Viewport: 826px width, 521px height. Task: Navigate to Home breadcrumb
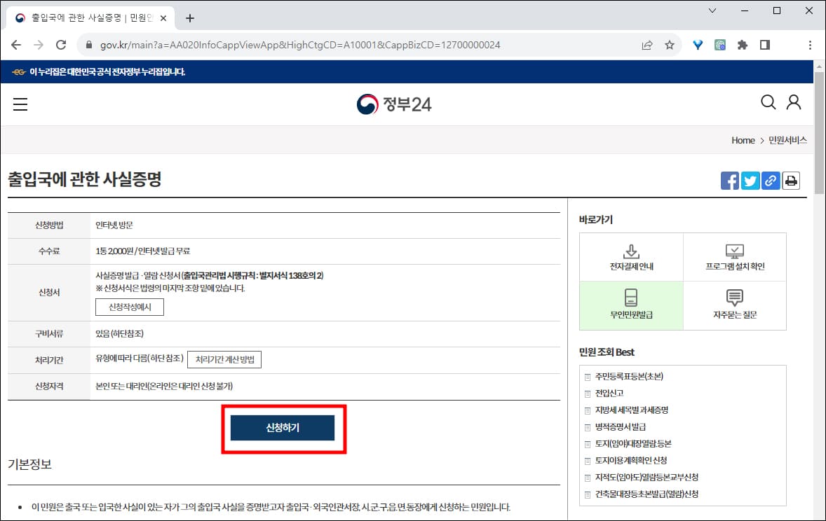pos(743,140)
